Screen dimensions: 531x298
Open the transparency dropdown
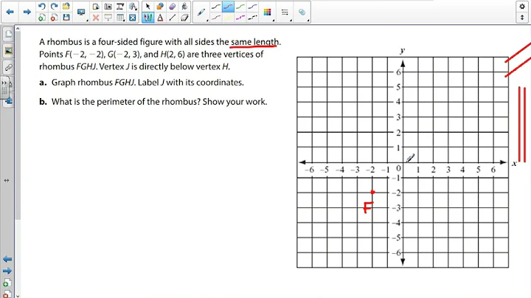tap(302, 13)
